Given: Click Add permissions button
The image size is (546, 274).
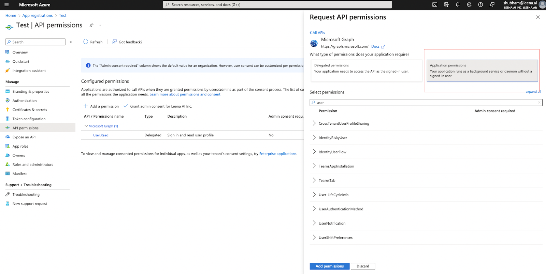Looking at the screenshot, I should click(330, 266).
